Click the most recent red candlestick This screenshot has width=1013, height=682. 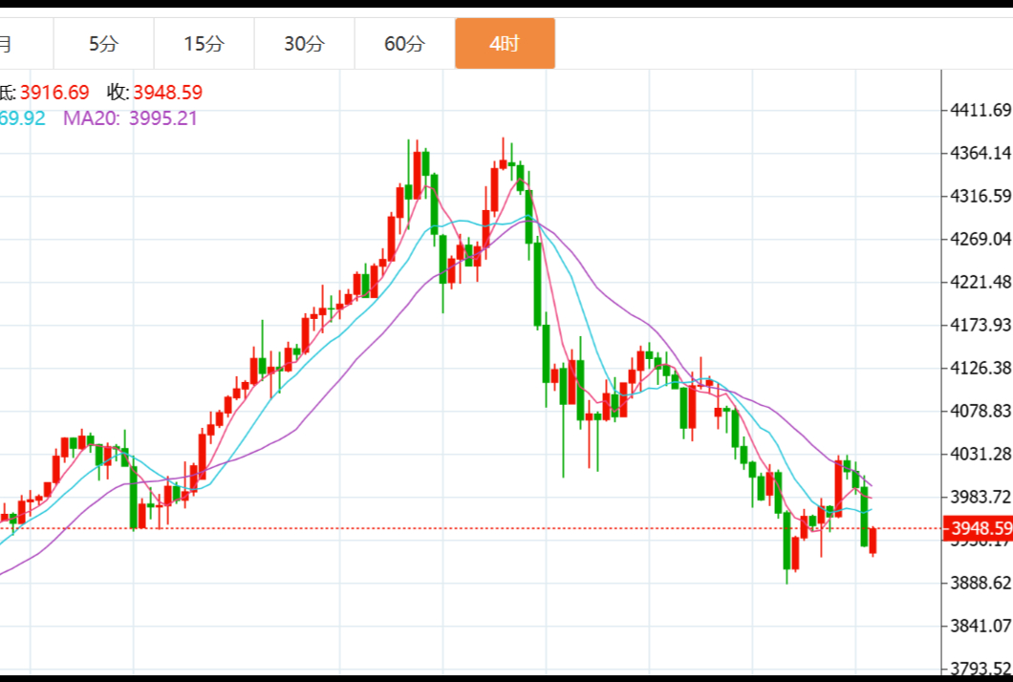click(873, 541)
